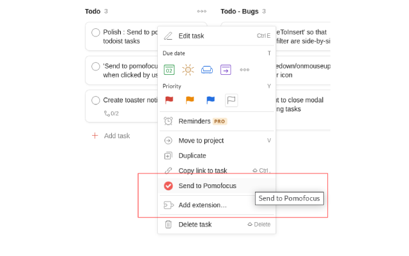Click the Delete task trash icon
This screenshot has width=409, height=256.
[169, 224]
